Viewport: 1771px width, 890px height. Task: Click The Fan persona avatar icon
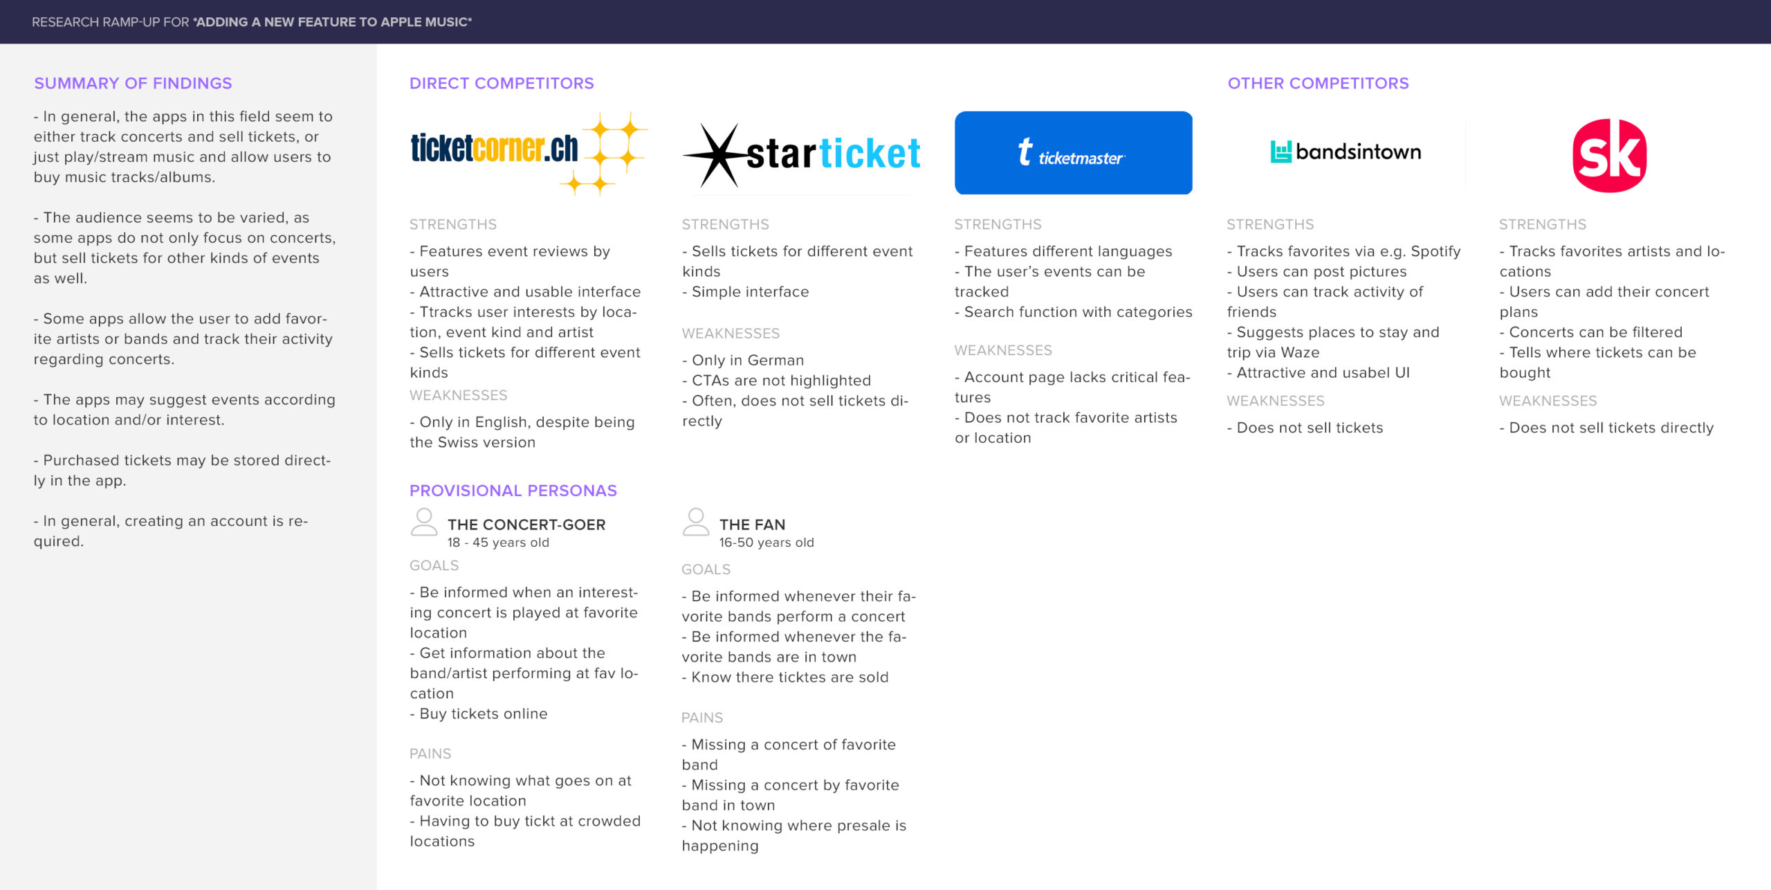click(696, 523)
